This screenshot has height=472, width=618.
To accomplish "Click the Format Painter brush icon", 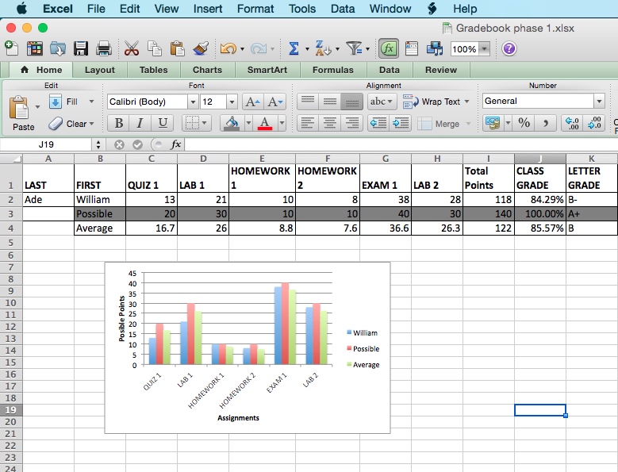I will [201, 49].
